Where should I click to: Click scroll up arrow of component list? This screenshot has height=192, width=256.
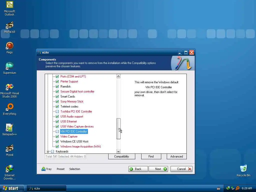click(118, 76)
